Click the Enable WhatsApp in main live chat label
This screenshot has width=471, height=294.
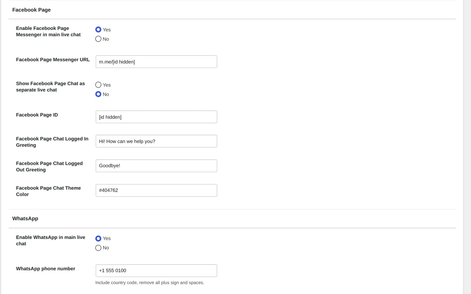click(51, 240)
